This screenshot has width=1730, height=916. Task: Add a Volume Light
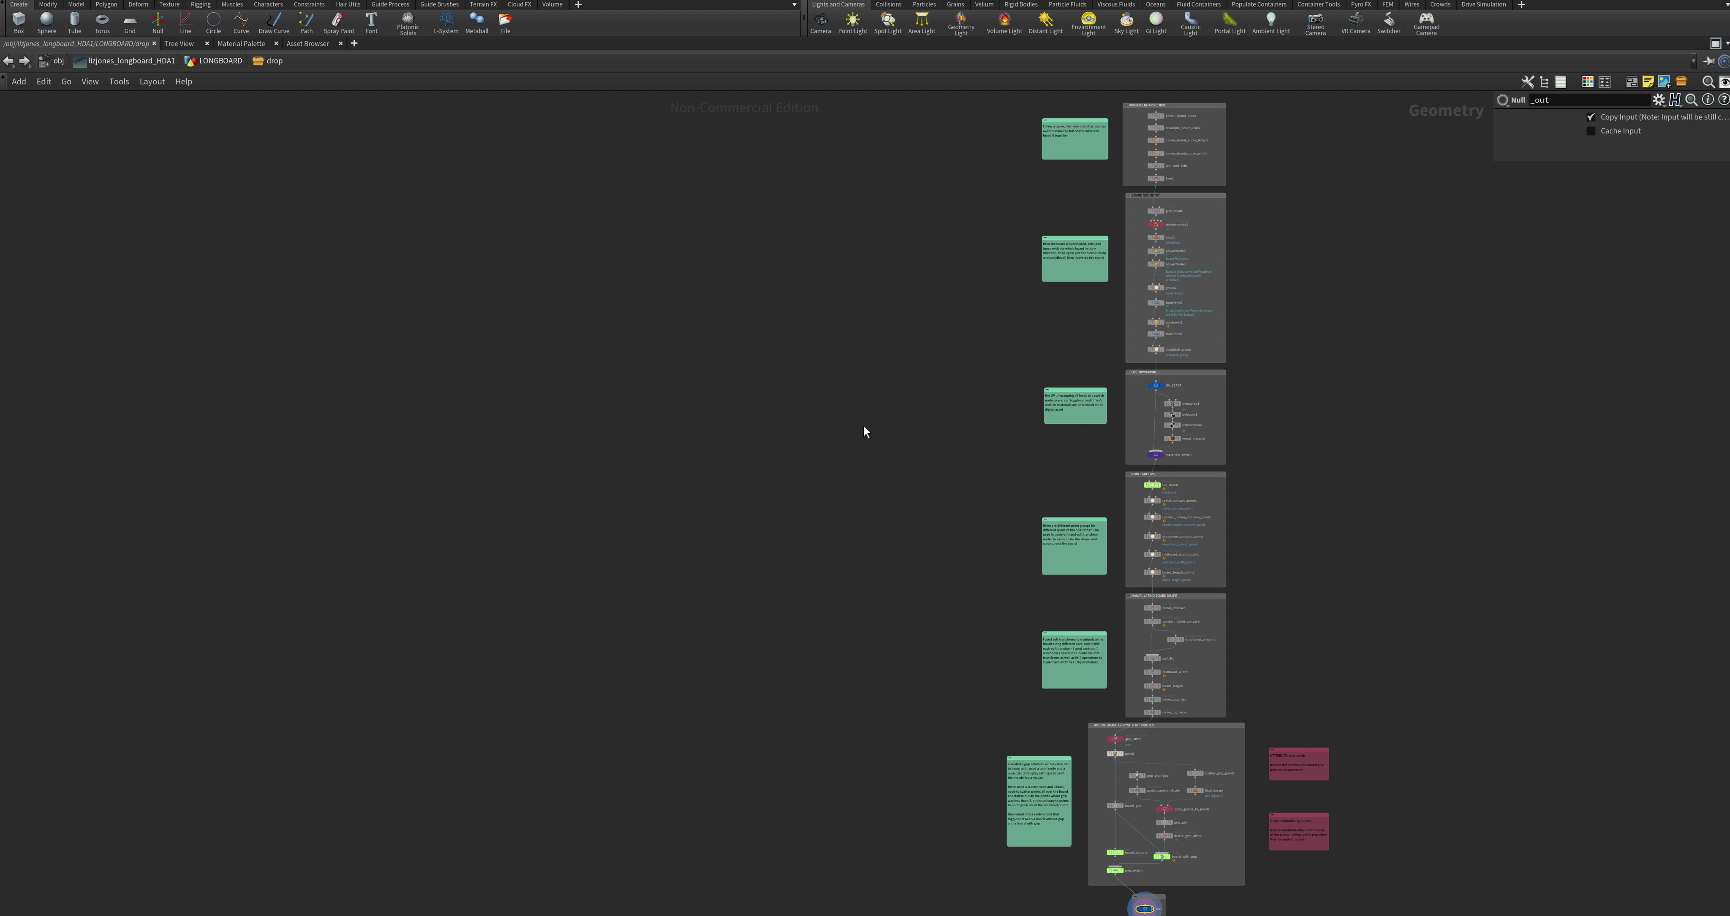coord(1004,23)
